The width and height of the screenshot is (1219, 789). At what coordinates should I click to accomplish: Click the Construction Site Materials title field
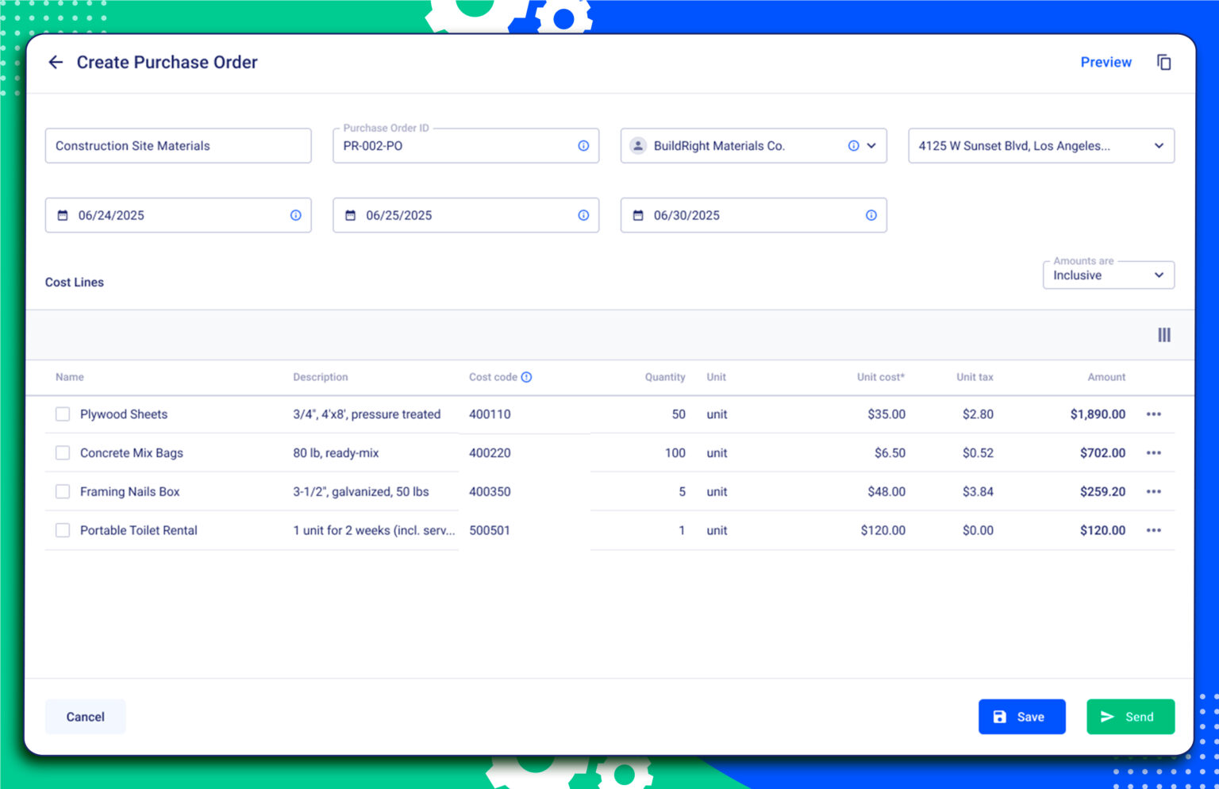(178, 145)
